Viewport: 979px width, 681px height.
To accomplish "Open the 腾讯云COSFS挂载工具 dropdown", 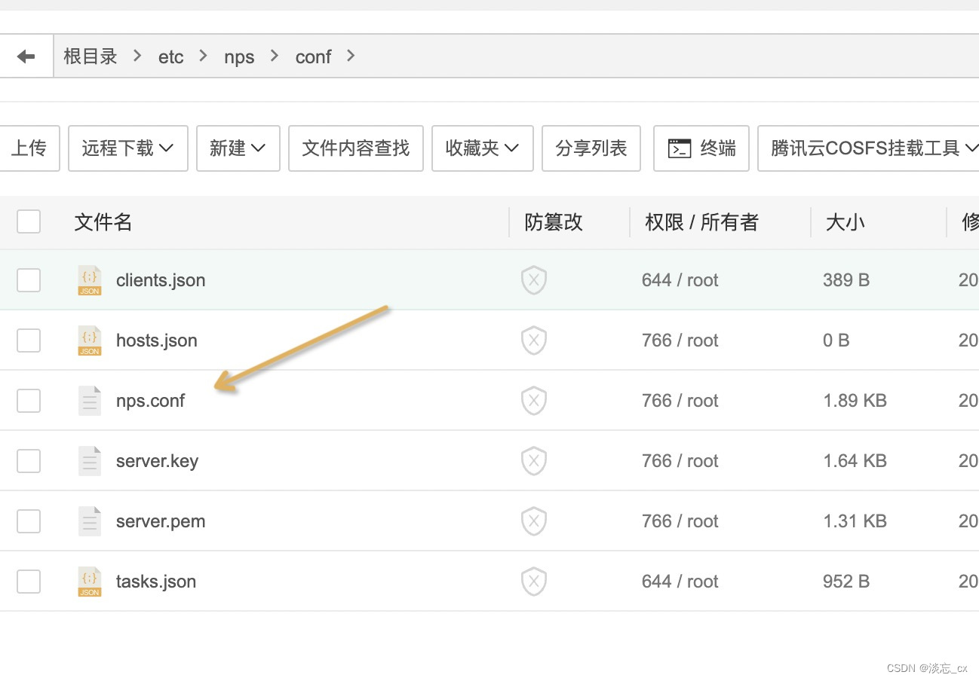I will point(869,148).
